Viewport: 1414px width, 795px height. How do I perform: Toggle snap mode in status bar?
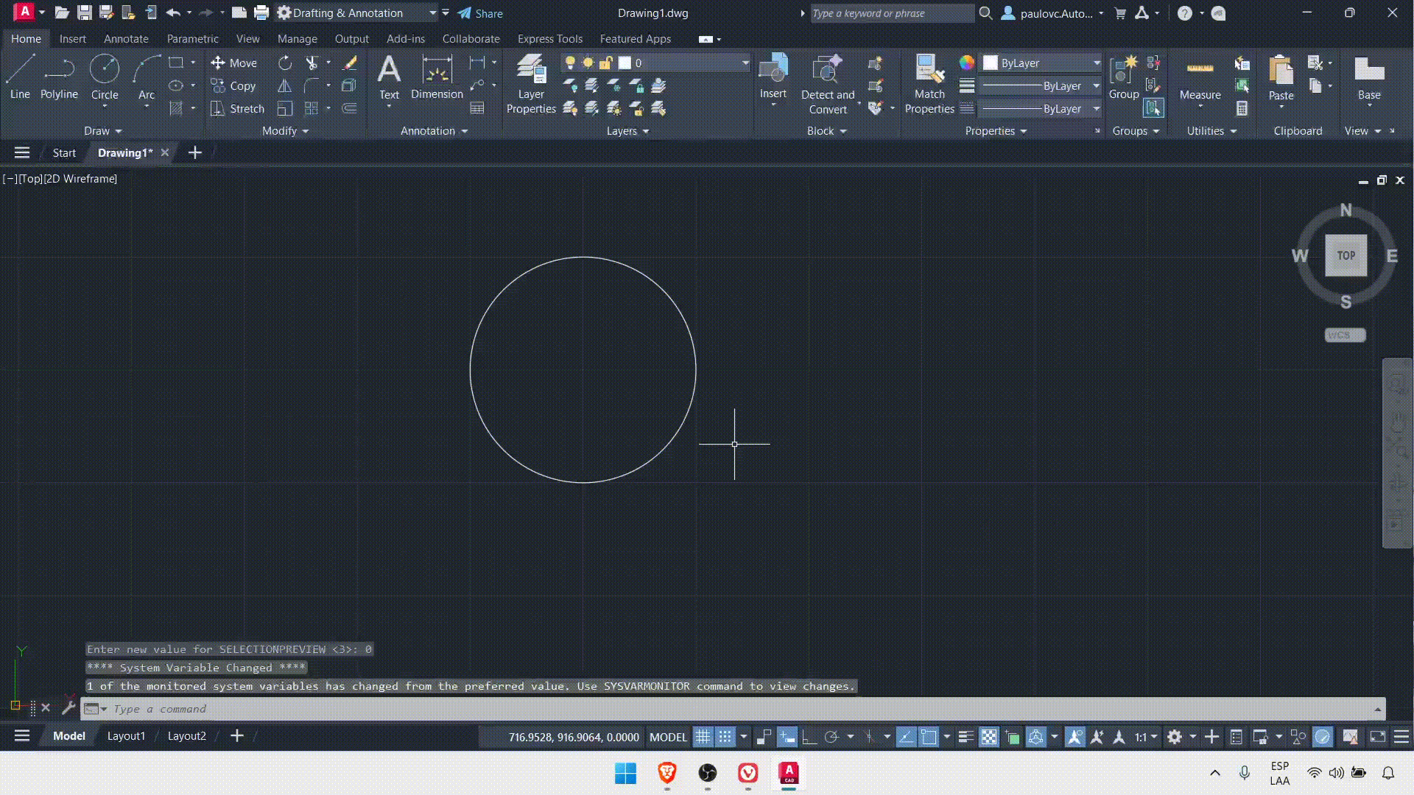pyautogui.click(x=725, y=737)
